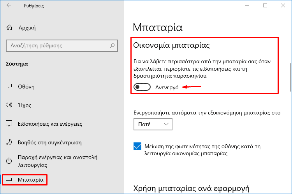This screenshot has height=194, width=292.
Task: Click the vertical scrollbar on right
Action: point(290,77)
